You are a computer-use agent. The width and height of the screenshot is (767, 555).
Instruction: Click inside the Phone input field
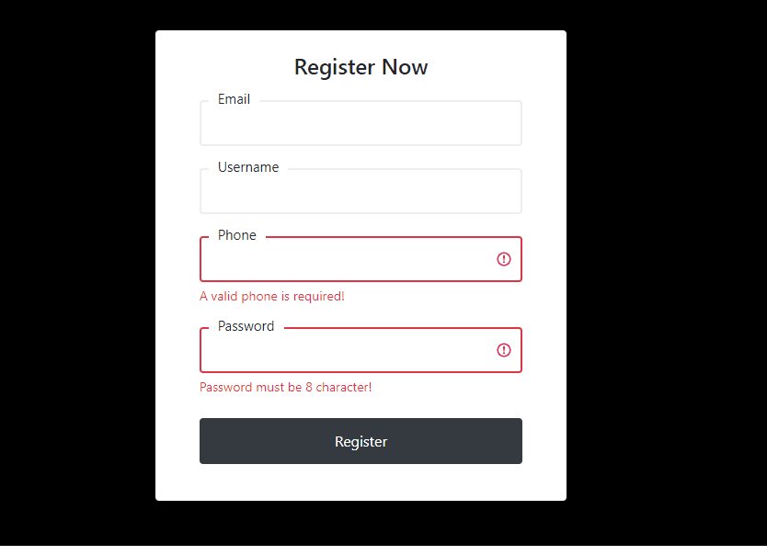[349, 259]
